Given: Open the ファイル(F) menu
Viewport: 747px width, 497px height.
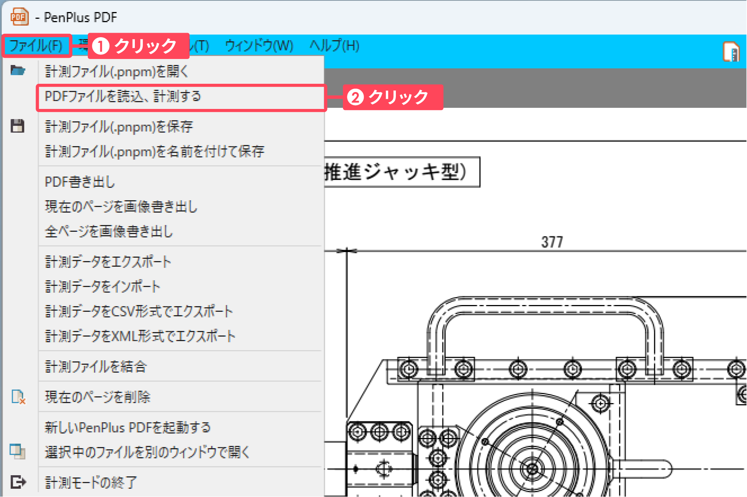Looking at the screenshot, I should tap(36, 46).
